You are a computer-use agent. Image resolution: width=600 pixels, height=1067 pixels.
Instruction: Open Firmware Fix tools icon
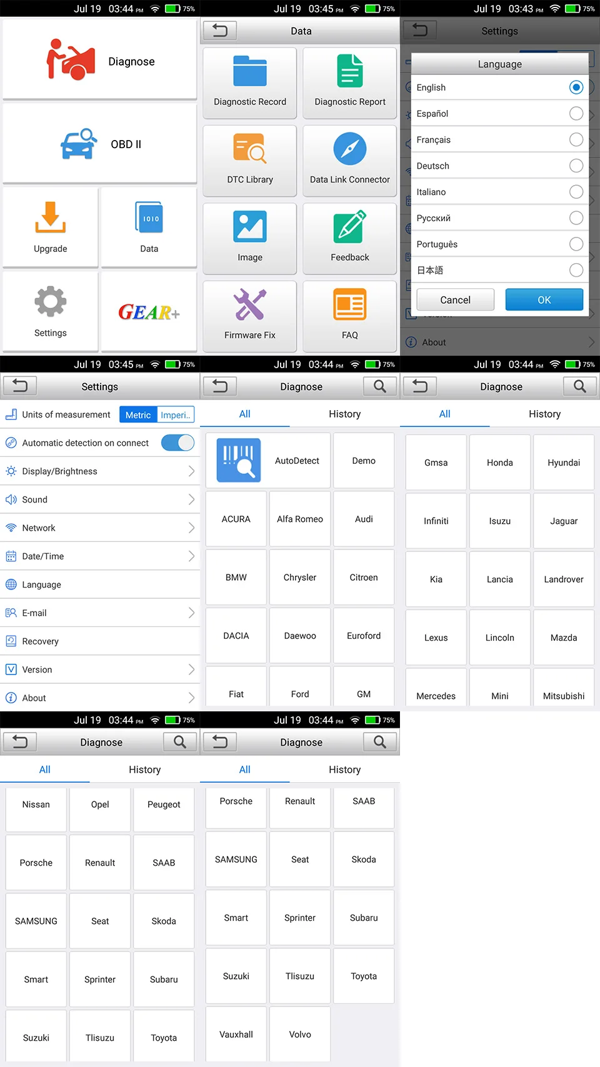[x=250, y=304]
